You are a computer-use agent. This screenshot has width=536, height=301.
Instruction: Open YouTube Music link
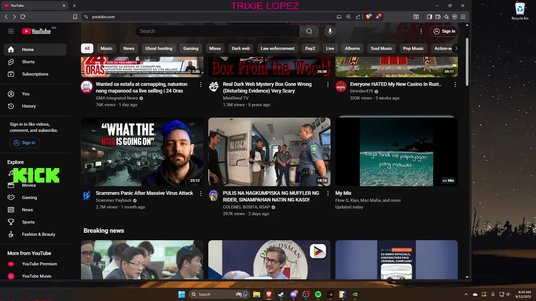pyautogui.click(x=35, y=276)
